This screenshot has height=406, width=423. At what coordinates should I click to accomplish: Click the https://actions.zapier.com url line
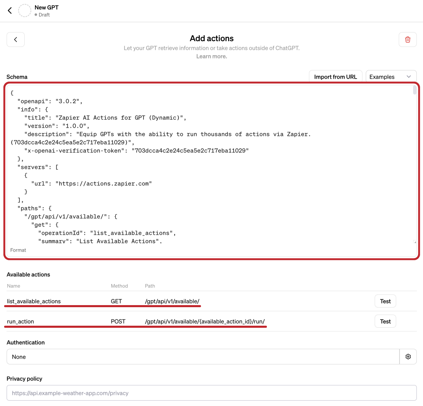tap(91, 184)
